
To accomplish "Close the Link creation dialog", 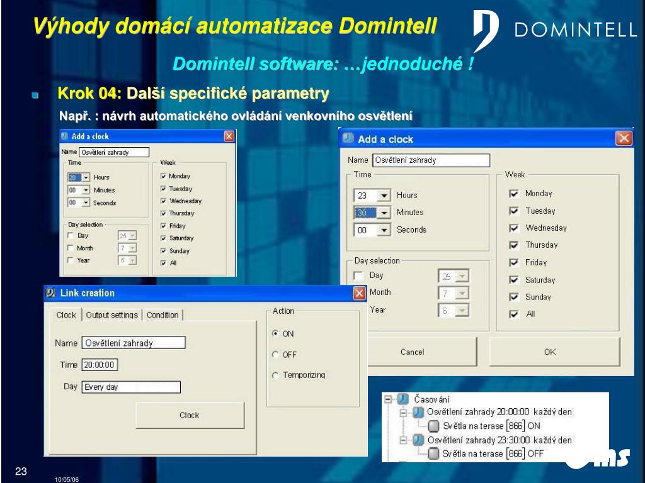I will [x=359, y=293].
